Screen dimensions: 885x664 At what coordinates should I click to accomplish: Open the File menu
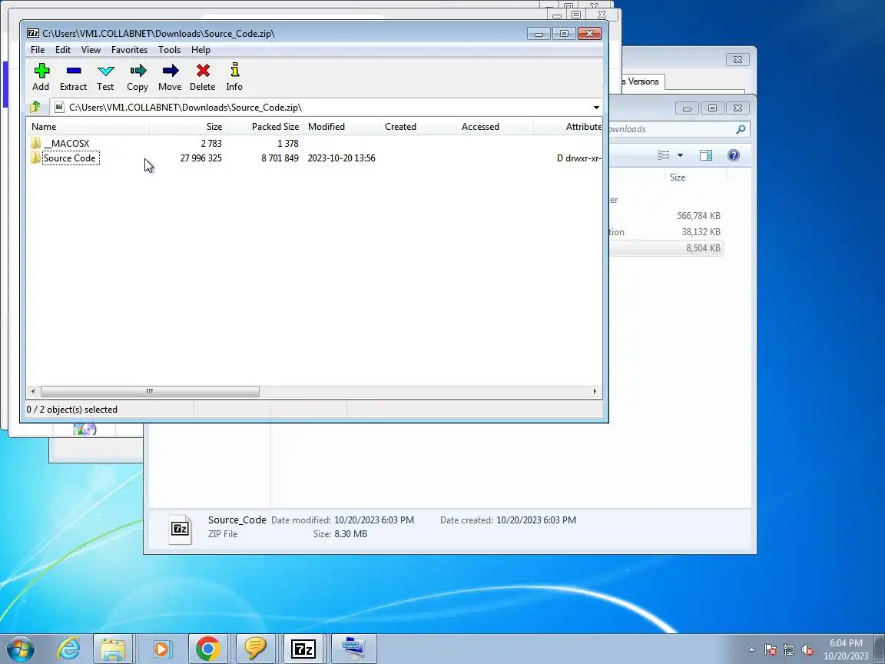[x=38, y=50]
